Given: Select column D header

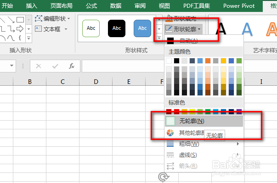Looking at the screenshot, I should (x=96, y=82).
